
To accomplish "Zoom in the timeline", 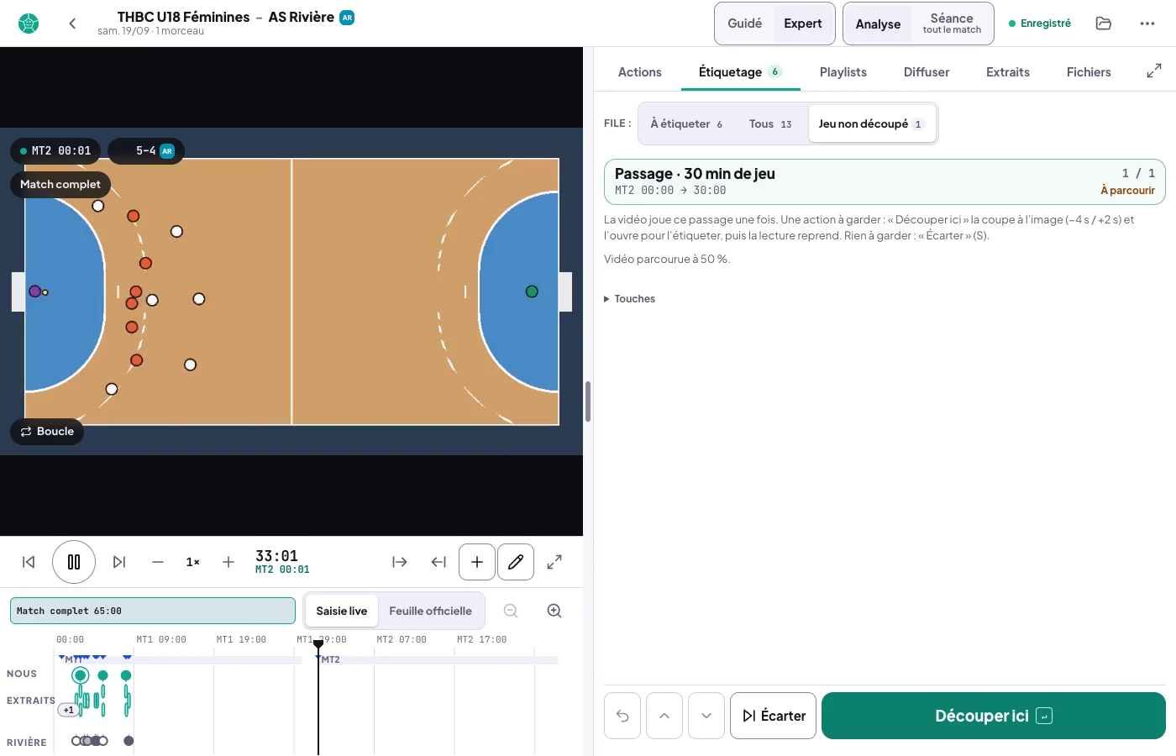I will (554, 611).
